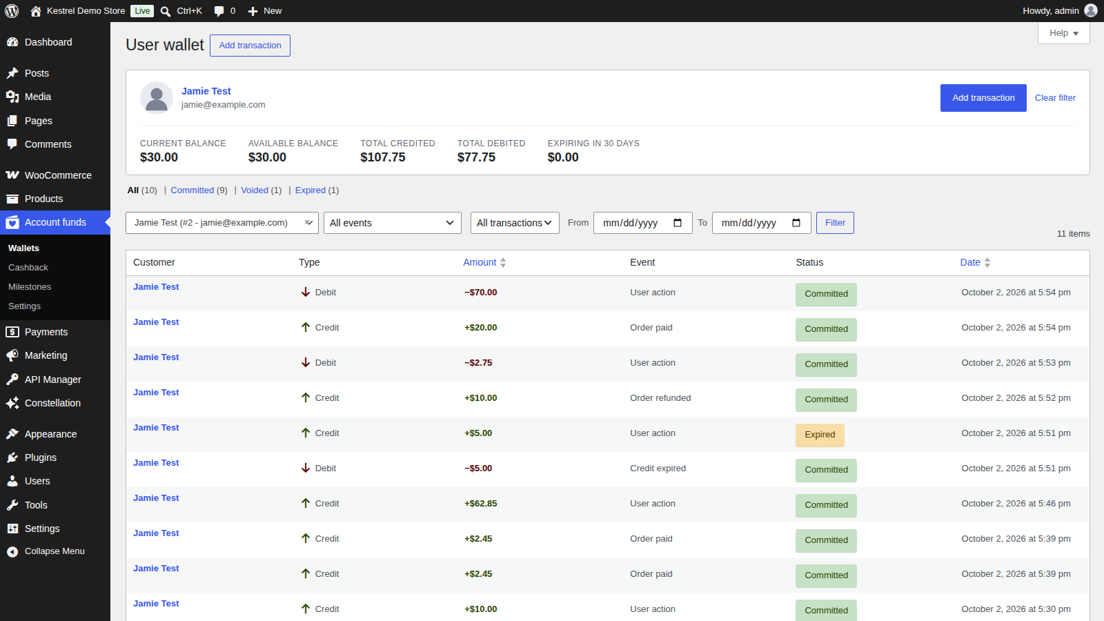Click the Tools wrench icon
This screenshot has height=621, width=1104.
click(x=12, y=505)
